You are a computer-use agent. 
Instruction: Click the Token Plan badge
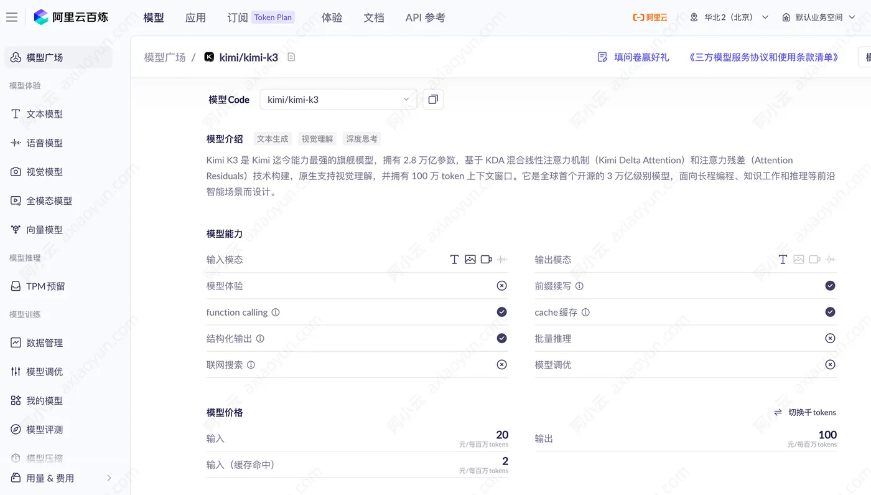(273, 17)
